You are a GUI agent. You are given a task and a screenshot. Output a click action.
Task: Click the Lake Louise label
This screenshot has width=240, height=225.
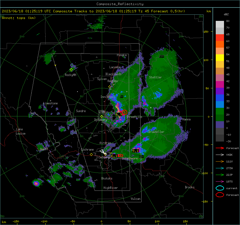tap(21, 131)
